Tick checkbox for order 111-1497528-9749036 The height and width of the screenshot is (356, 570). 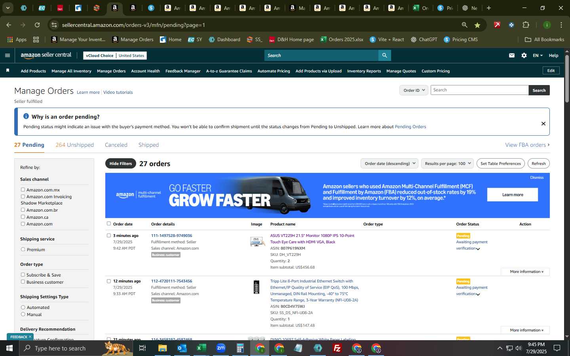tap(109, 235)
